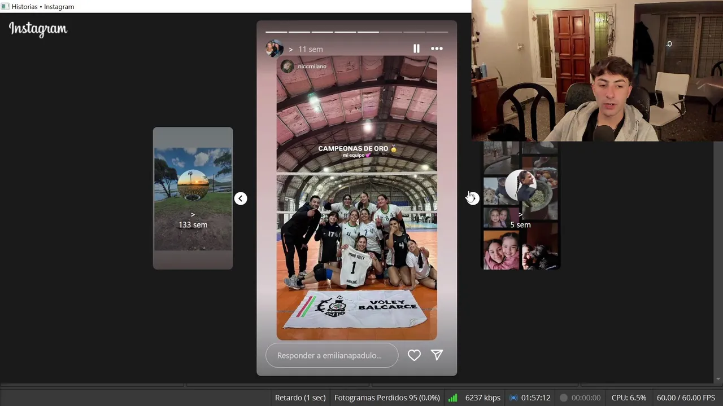Image resolution: width=723 pixels, height=406 pixels.
Task: Click the CPU: 6.5% status entry
Action: pyautogui.click(x=629, y=398)
